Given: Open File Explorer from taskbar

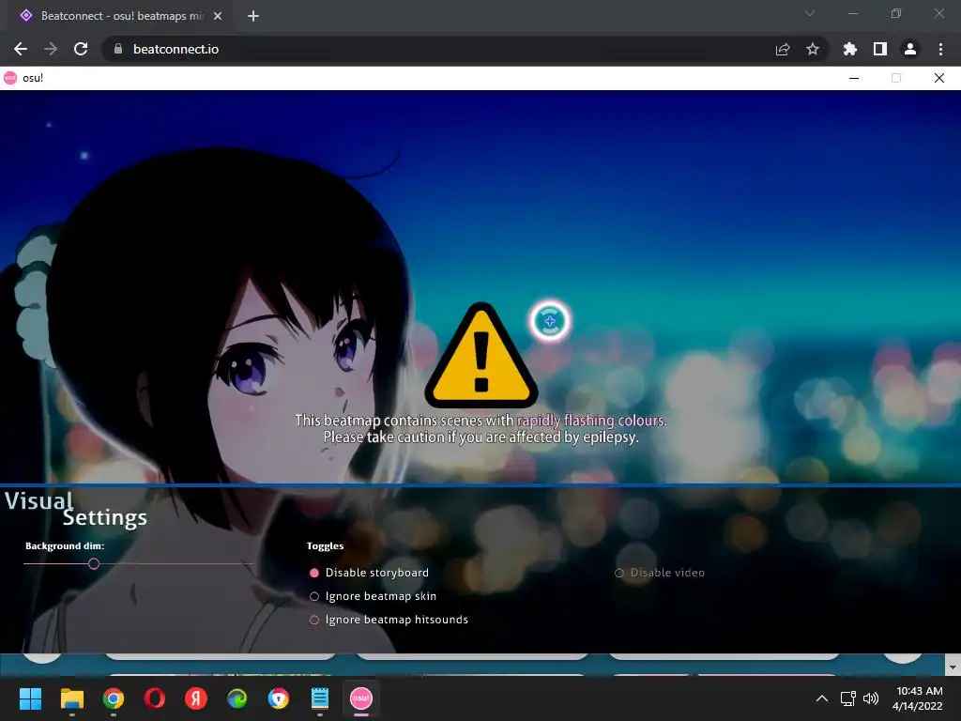Looking at the screenshot, I should click(71, 698).
